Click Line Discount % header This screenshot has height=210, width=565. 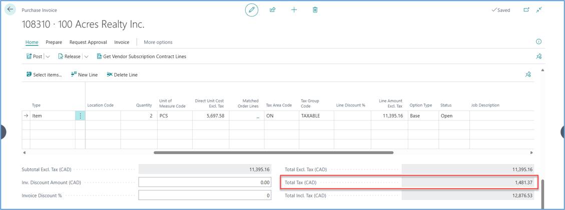[351, 105]
